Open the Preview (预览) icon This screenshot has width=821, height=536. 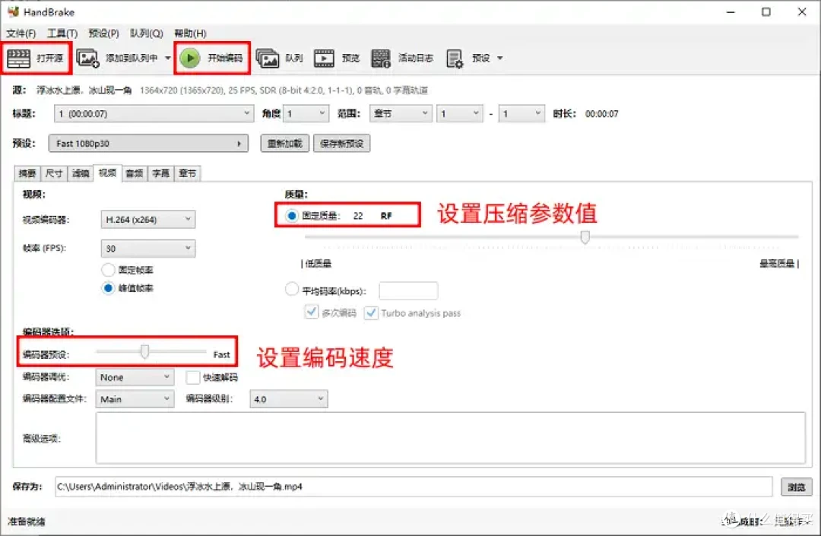pyautogui.click(x=324, y=58)
